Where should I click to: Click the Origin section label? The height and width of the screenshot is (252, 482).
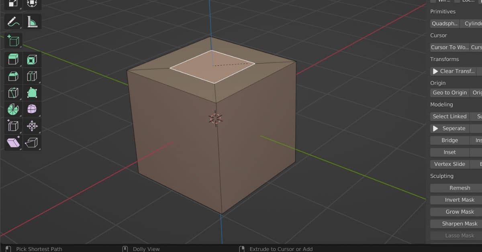438,83
